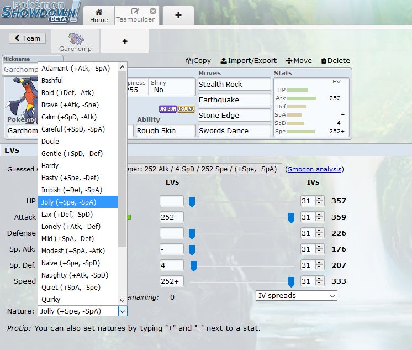Add a new Pokémon with plus

124,41
